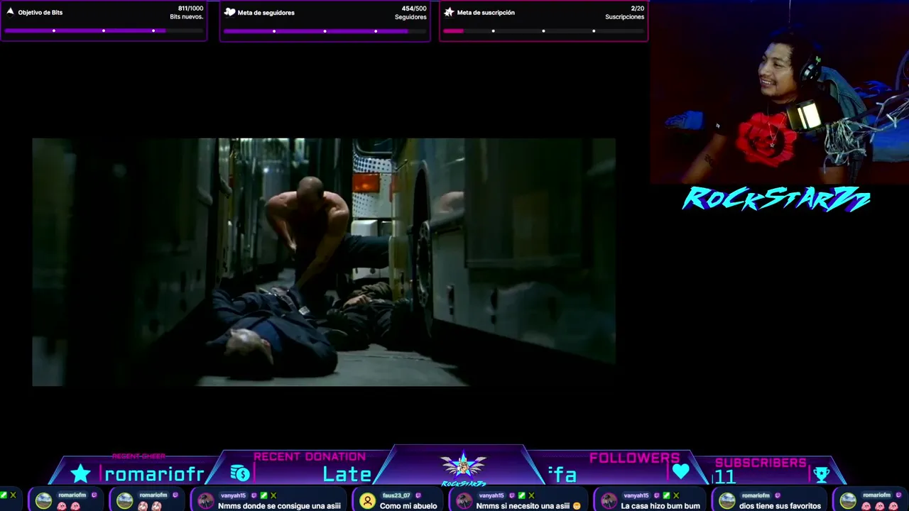This screenshot has height=511, width=909.
Task: Click the 'romariofr' recent cheer name
Action: point(154,474)
